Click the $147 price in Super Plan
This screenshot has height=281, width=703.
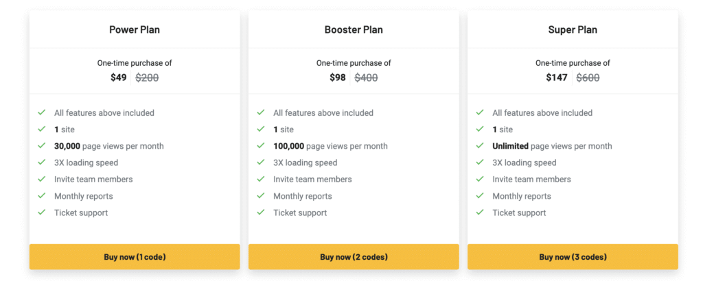(557, 77)
